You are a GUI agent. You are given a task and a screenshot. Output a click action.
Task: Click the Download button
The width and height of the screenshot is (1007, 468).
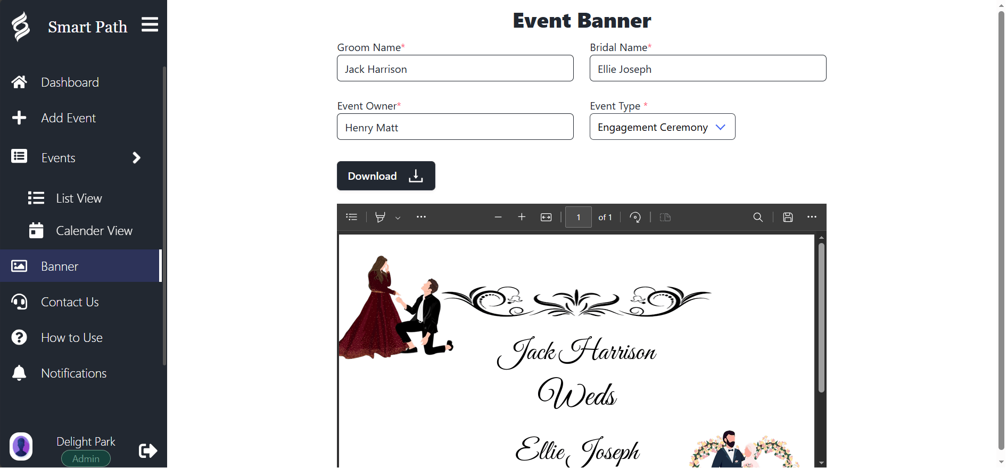coord(386,176)
